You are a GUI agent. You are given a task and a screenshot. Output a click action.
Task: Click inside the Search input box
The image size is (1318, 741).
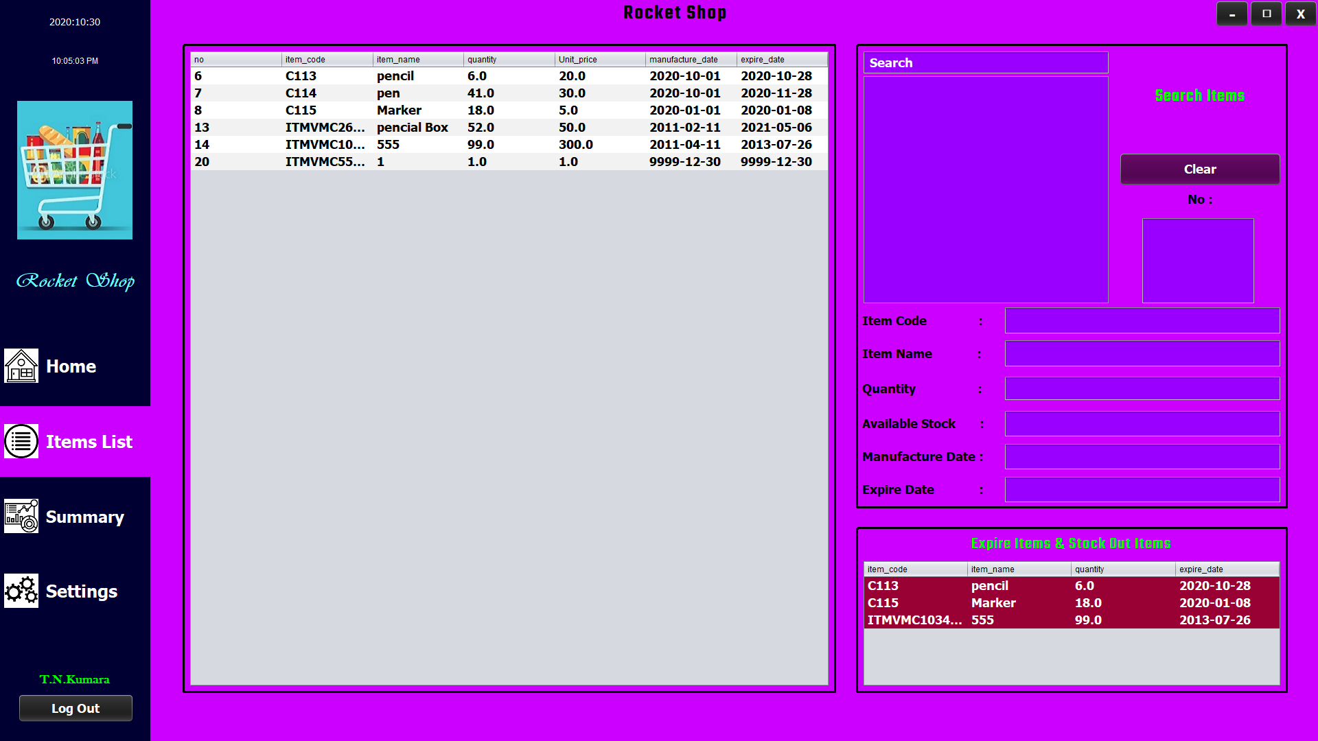coord(985,62)
